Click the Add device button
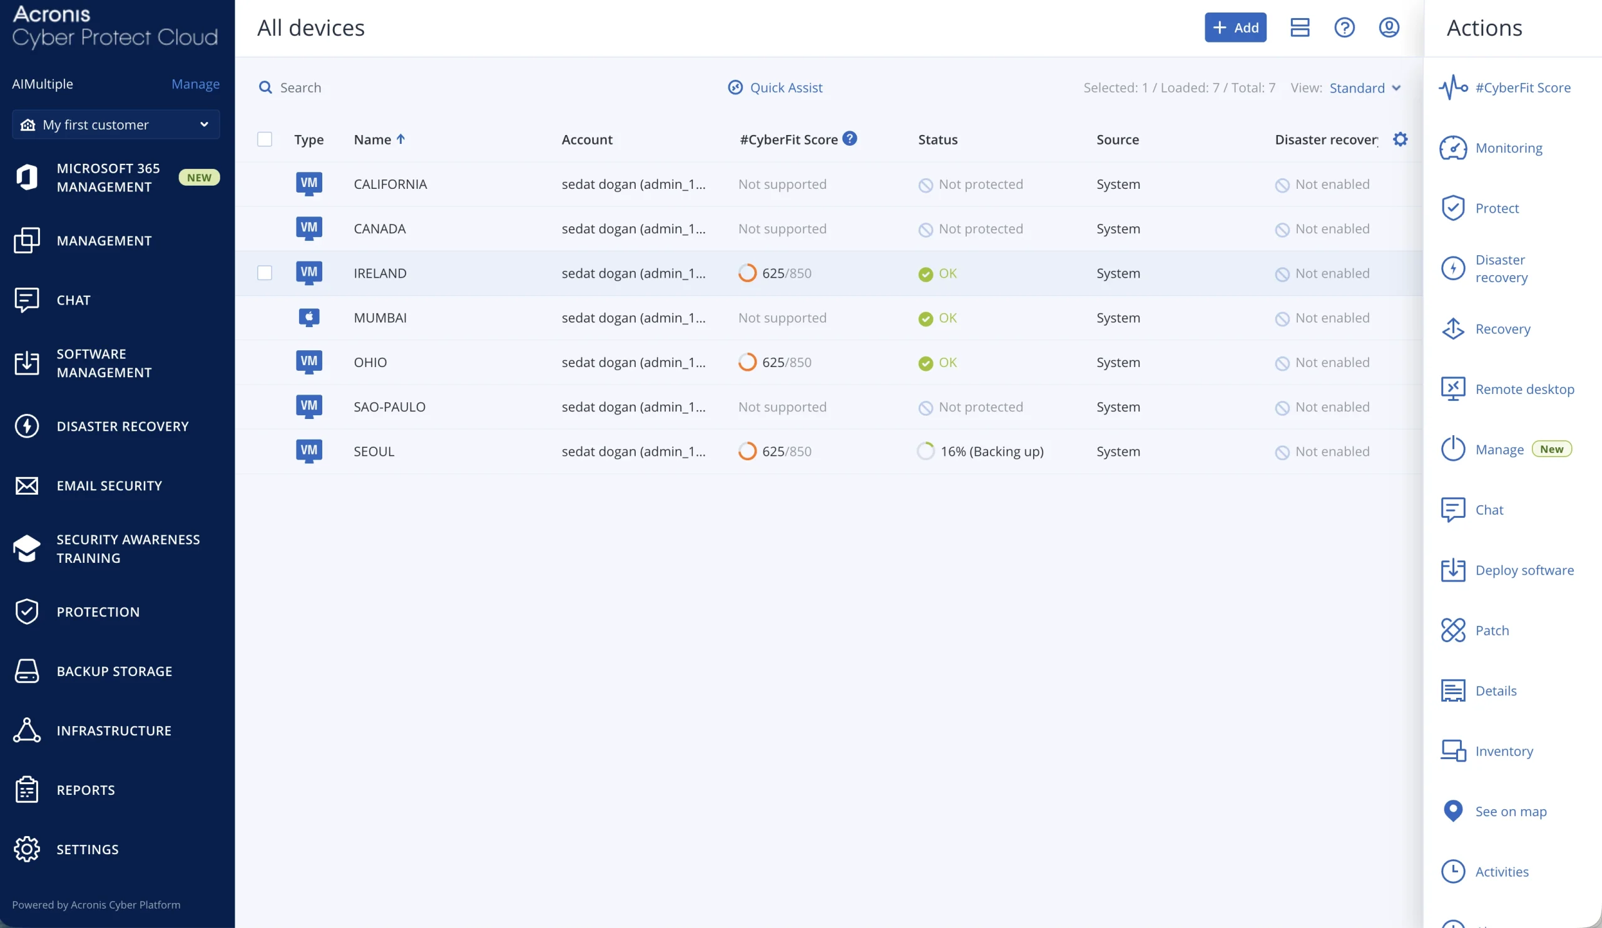The width and height of the screenshot is (1602, 928). pyautogui.click(x=1235, y=28)
